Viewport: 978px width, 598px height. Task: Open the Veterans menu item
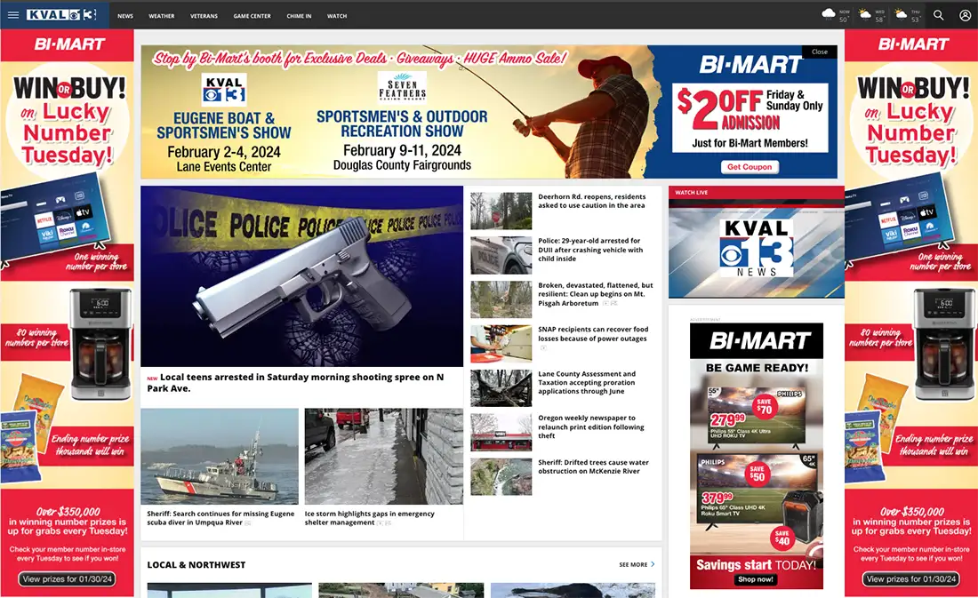(204, 16)
